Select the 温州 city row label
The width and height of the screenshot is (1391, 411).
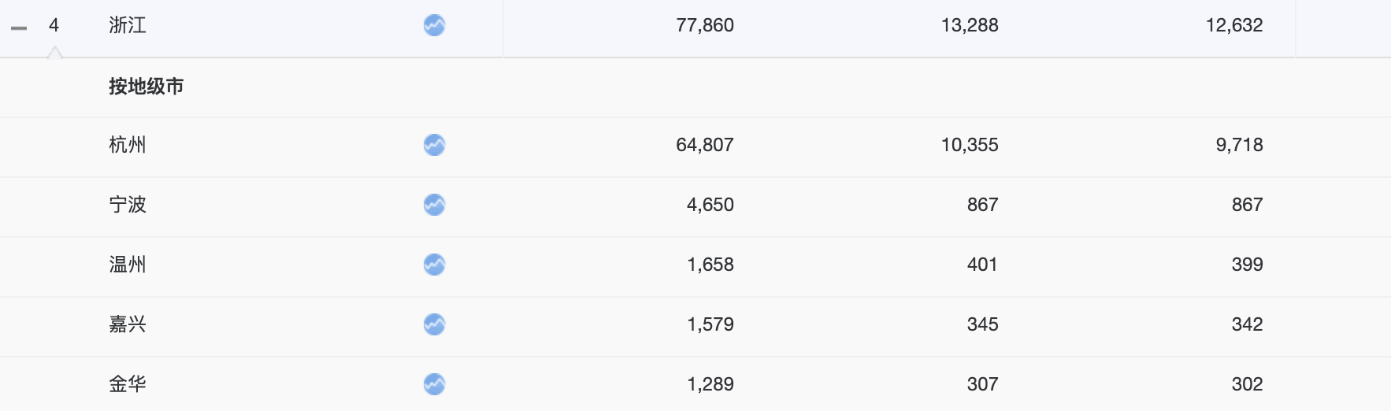coord(128,265)
